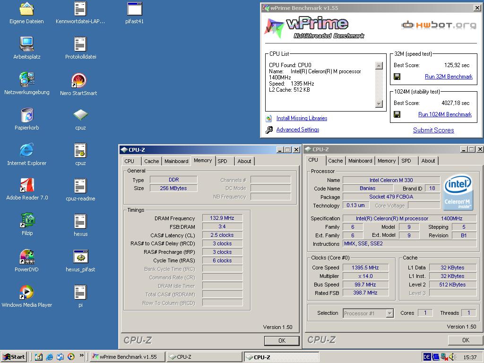Select the cpuz application chip icon
Image resolution: width=484 pixels, height=363 pixels.
[x=80, y=115]
